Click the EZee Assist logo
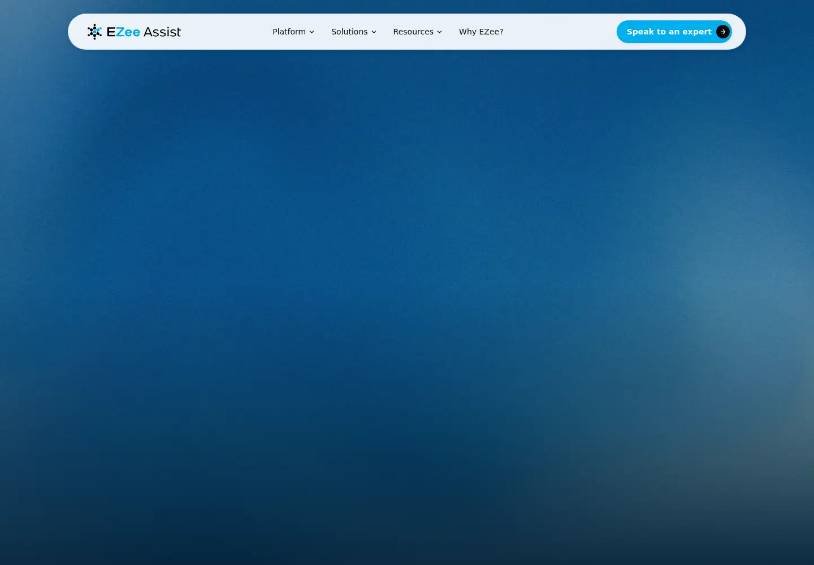Image resolution: width=814 pixels, height=565 pixels. (x=134, y=32)
